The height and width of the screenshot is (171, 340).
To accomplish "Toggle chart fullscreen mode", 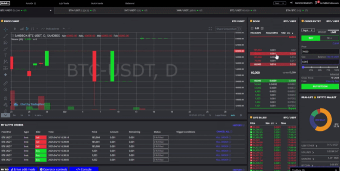I will click(210, 29).
